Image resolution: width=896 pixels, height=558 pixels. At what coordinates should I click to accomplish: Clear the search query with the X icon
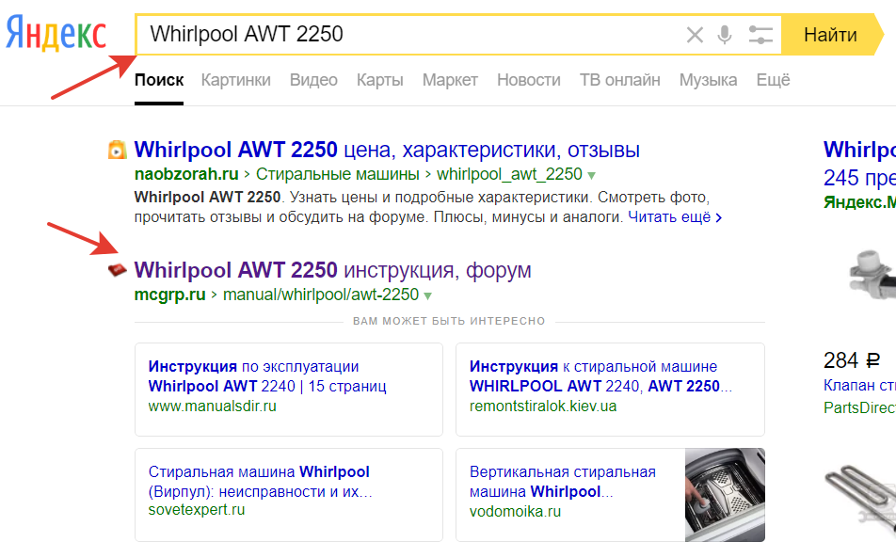(695, 35)
